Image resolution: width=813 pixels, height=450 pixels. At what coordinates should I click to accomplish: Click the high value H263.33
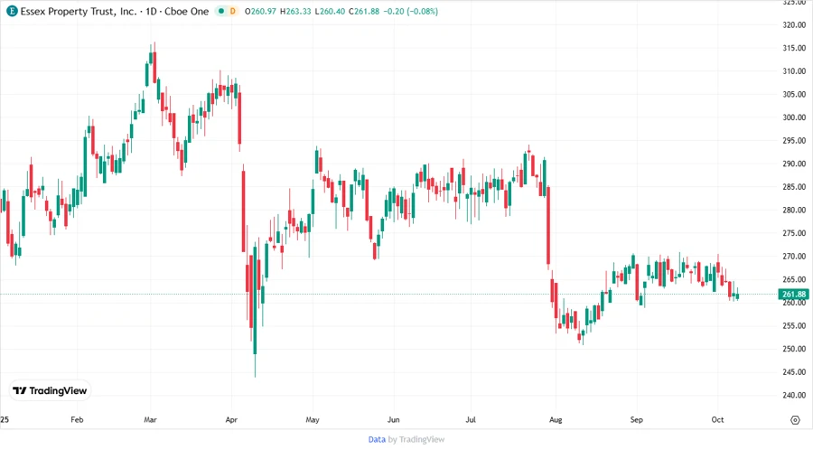click(295, 12)
